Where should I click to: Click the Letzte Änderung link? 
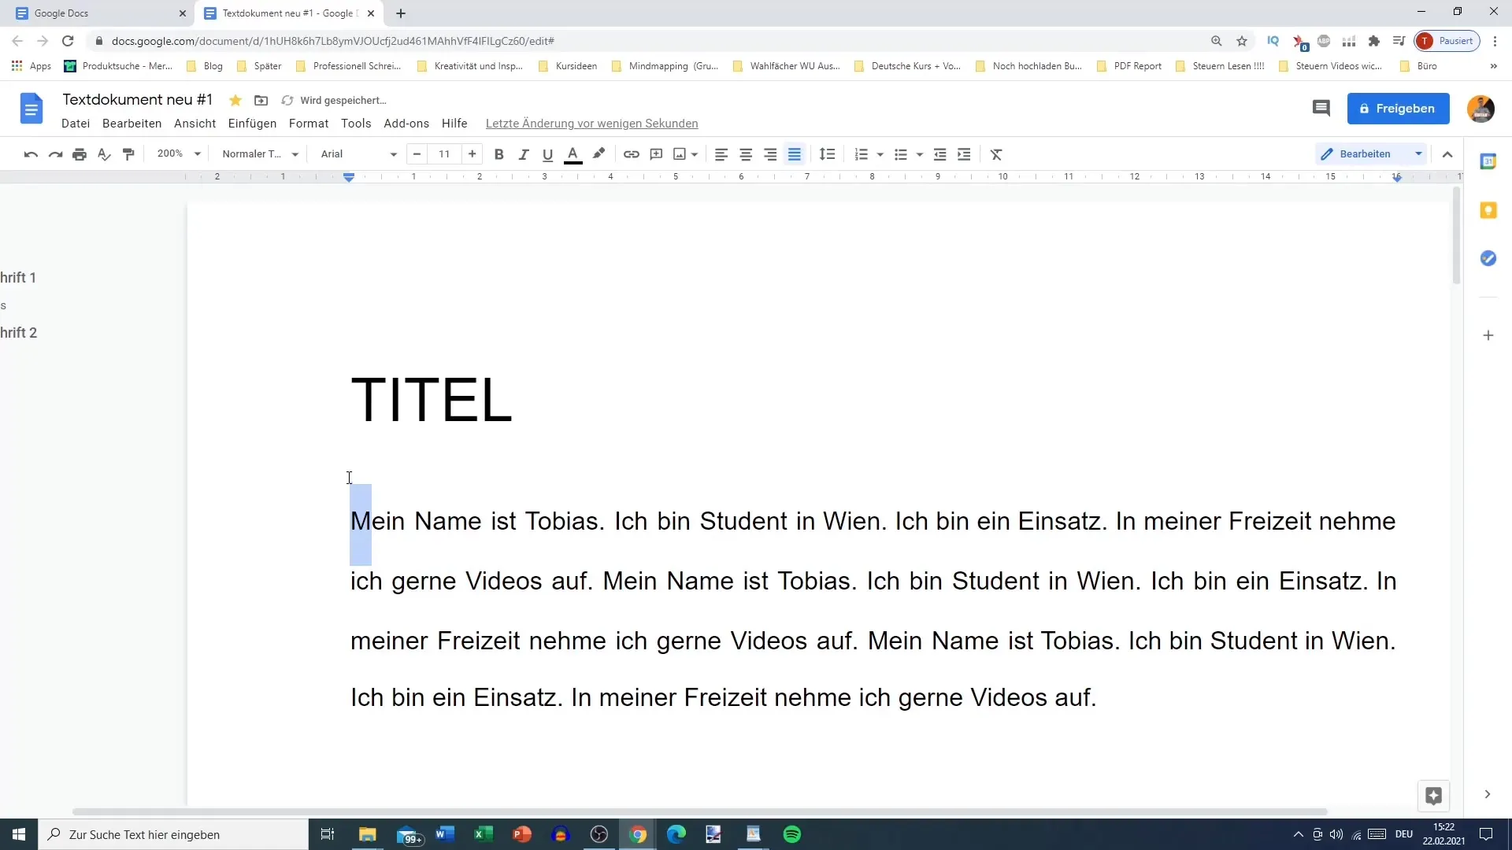click(591, 123)
